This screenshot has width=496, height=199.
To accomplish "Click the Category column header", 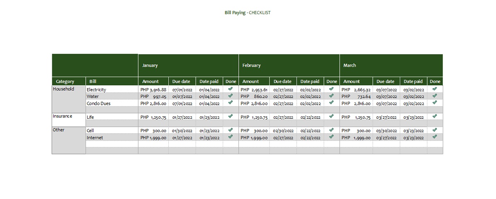I will coord(65,82).
